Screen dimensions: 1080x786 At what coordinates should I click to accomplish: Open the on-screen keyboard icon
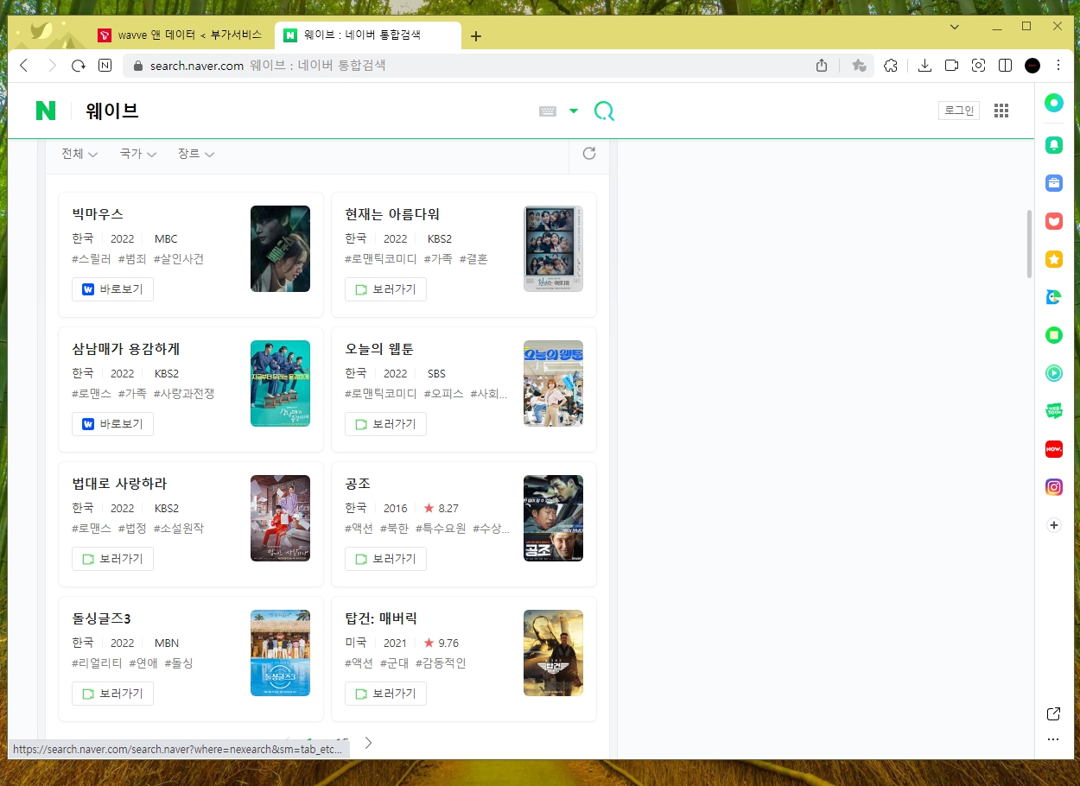pos(548,111)
